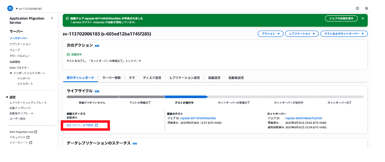This screenshot has width=385, height=162.
Task: Click the info icon at top right
Action: point(357,8)
